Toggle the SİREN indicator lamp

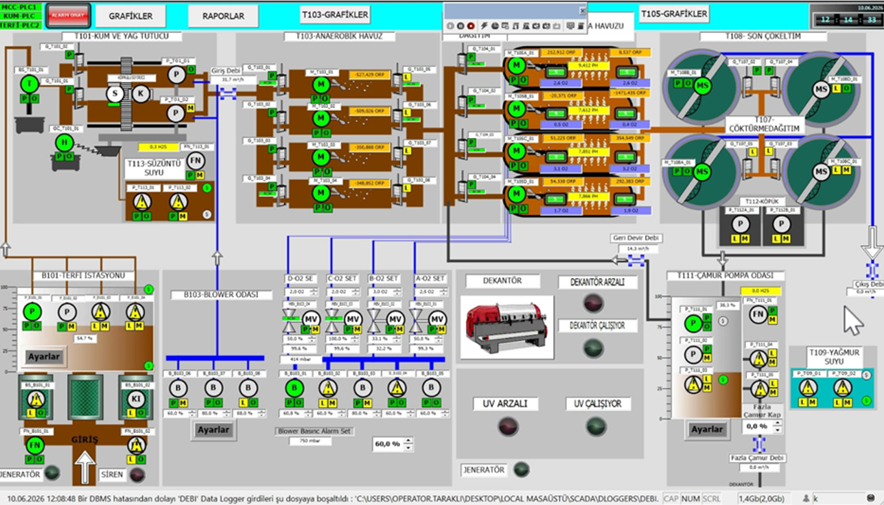(137, 474)
